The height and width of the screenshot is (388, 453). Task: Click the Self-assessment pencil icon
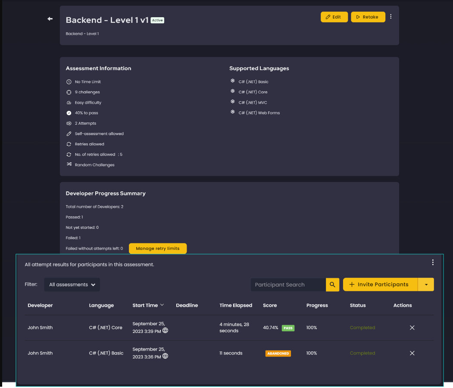(x=69, y=134)
